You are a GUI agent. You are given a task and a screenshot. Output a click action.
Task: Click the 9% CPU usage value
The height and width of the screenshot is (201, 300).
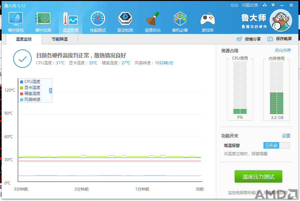click(x=240, y=117)
